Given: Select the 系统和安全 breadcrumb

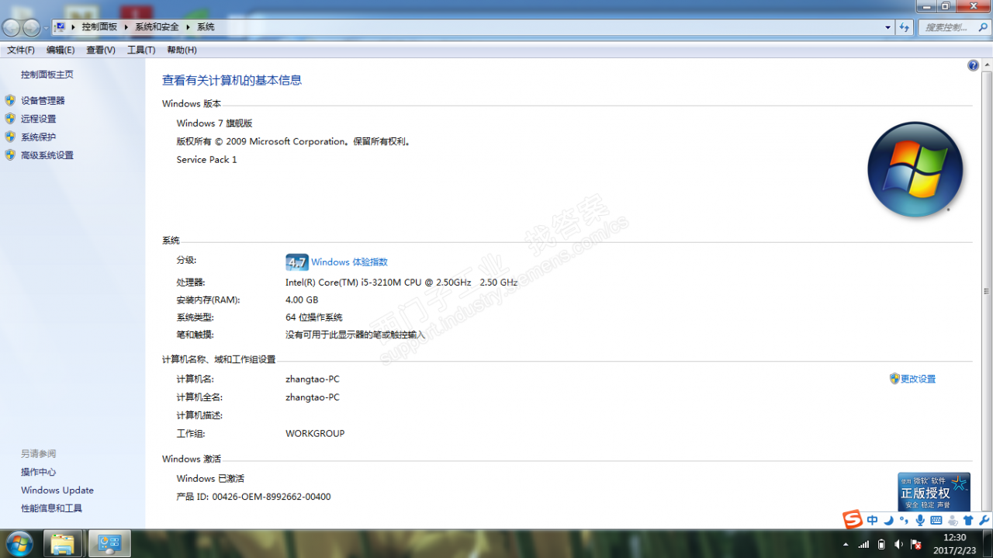Looking at the screenshot, I should coord(157,27).
